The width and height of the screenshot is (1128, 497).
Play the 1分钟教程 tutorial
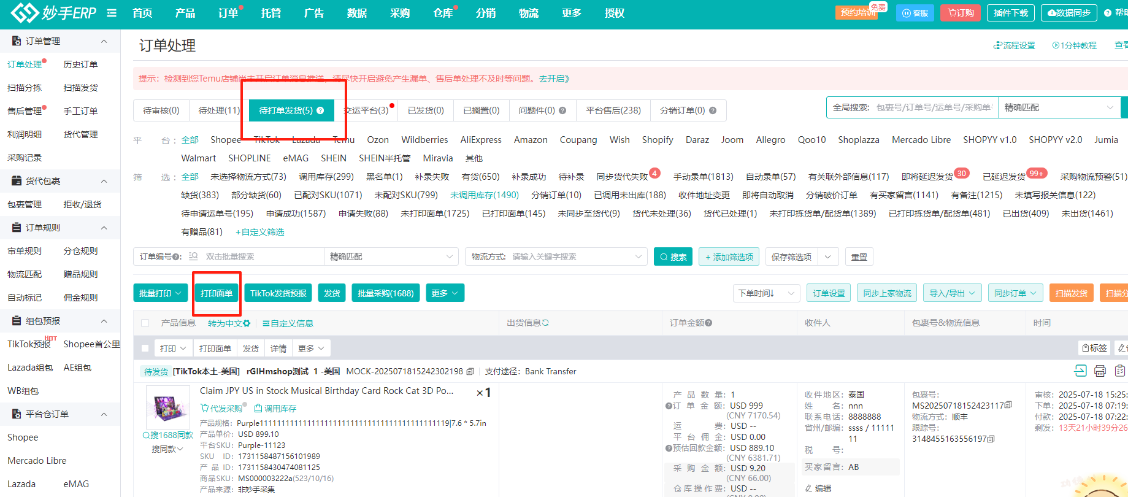coord(1074,45)
